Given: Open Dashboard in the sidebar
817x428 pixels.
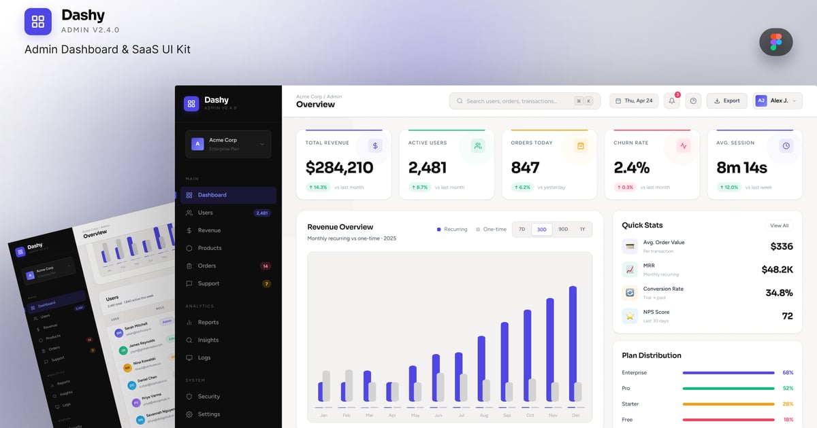Looking at the screenshot, I should (x=228, y=195).
